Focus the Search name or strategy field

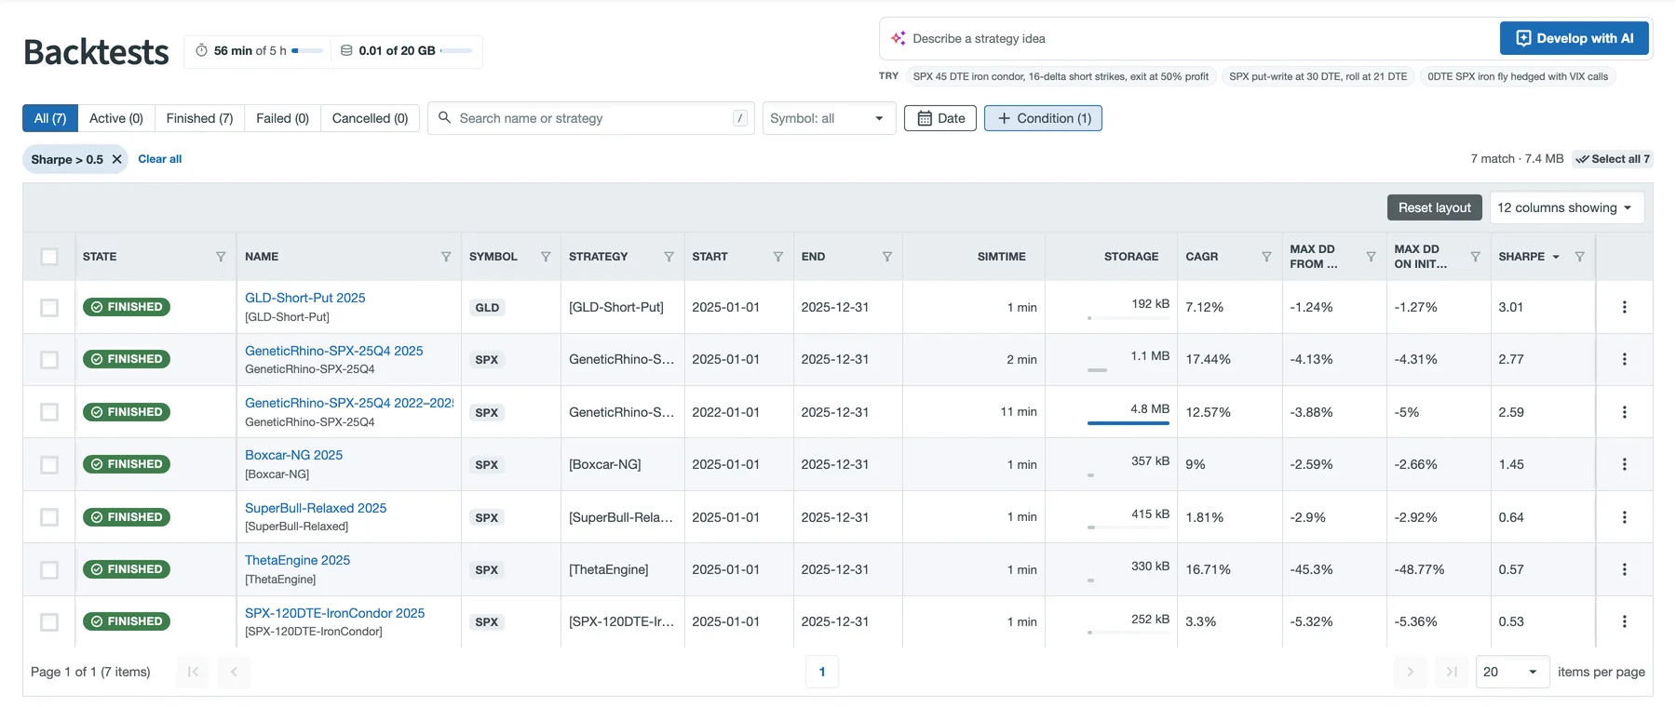(x=591, y=118)
